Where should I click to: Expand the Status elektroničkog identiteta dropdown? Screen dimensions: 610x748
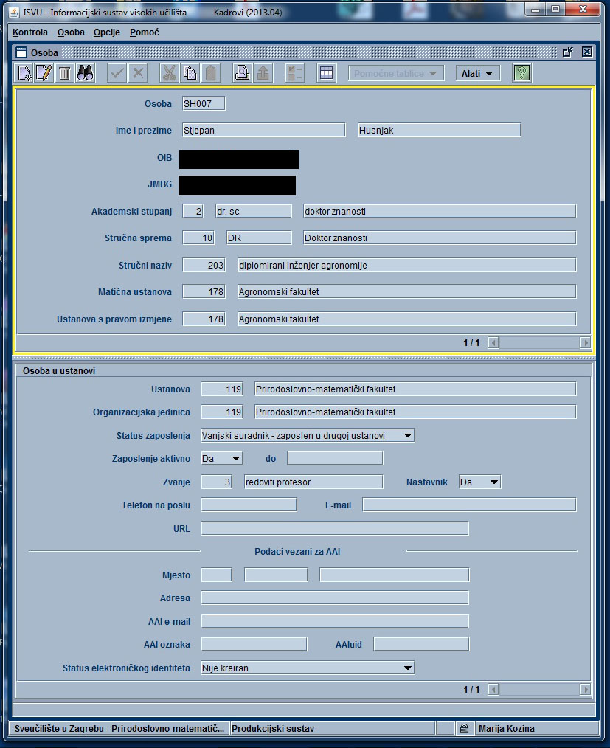[x=408, y=668]
